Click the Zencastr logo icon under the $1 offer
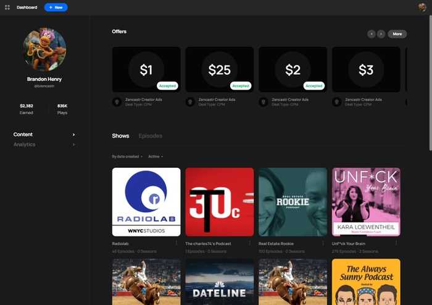 117,102
